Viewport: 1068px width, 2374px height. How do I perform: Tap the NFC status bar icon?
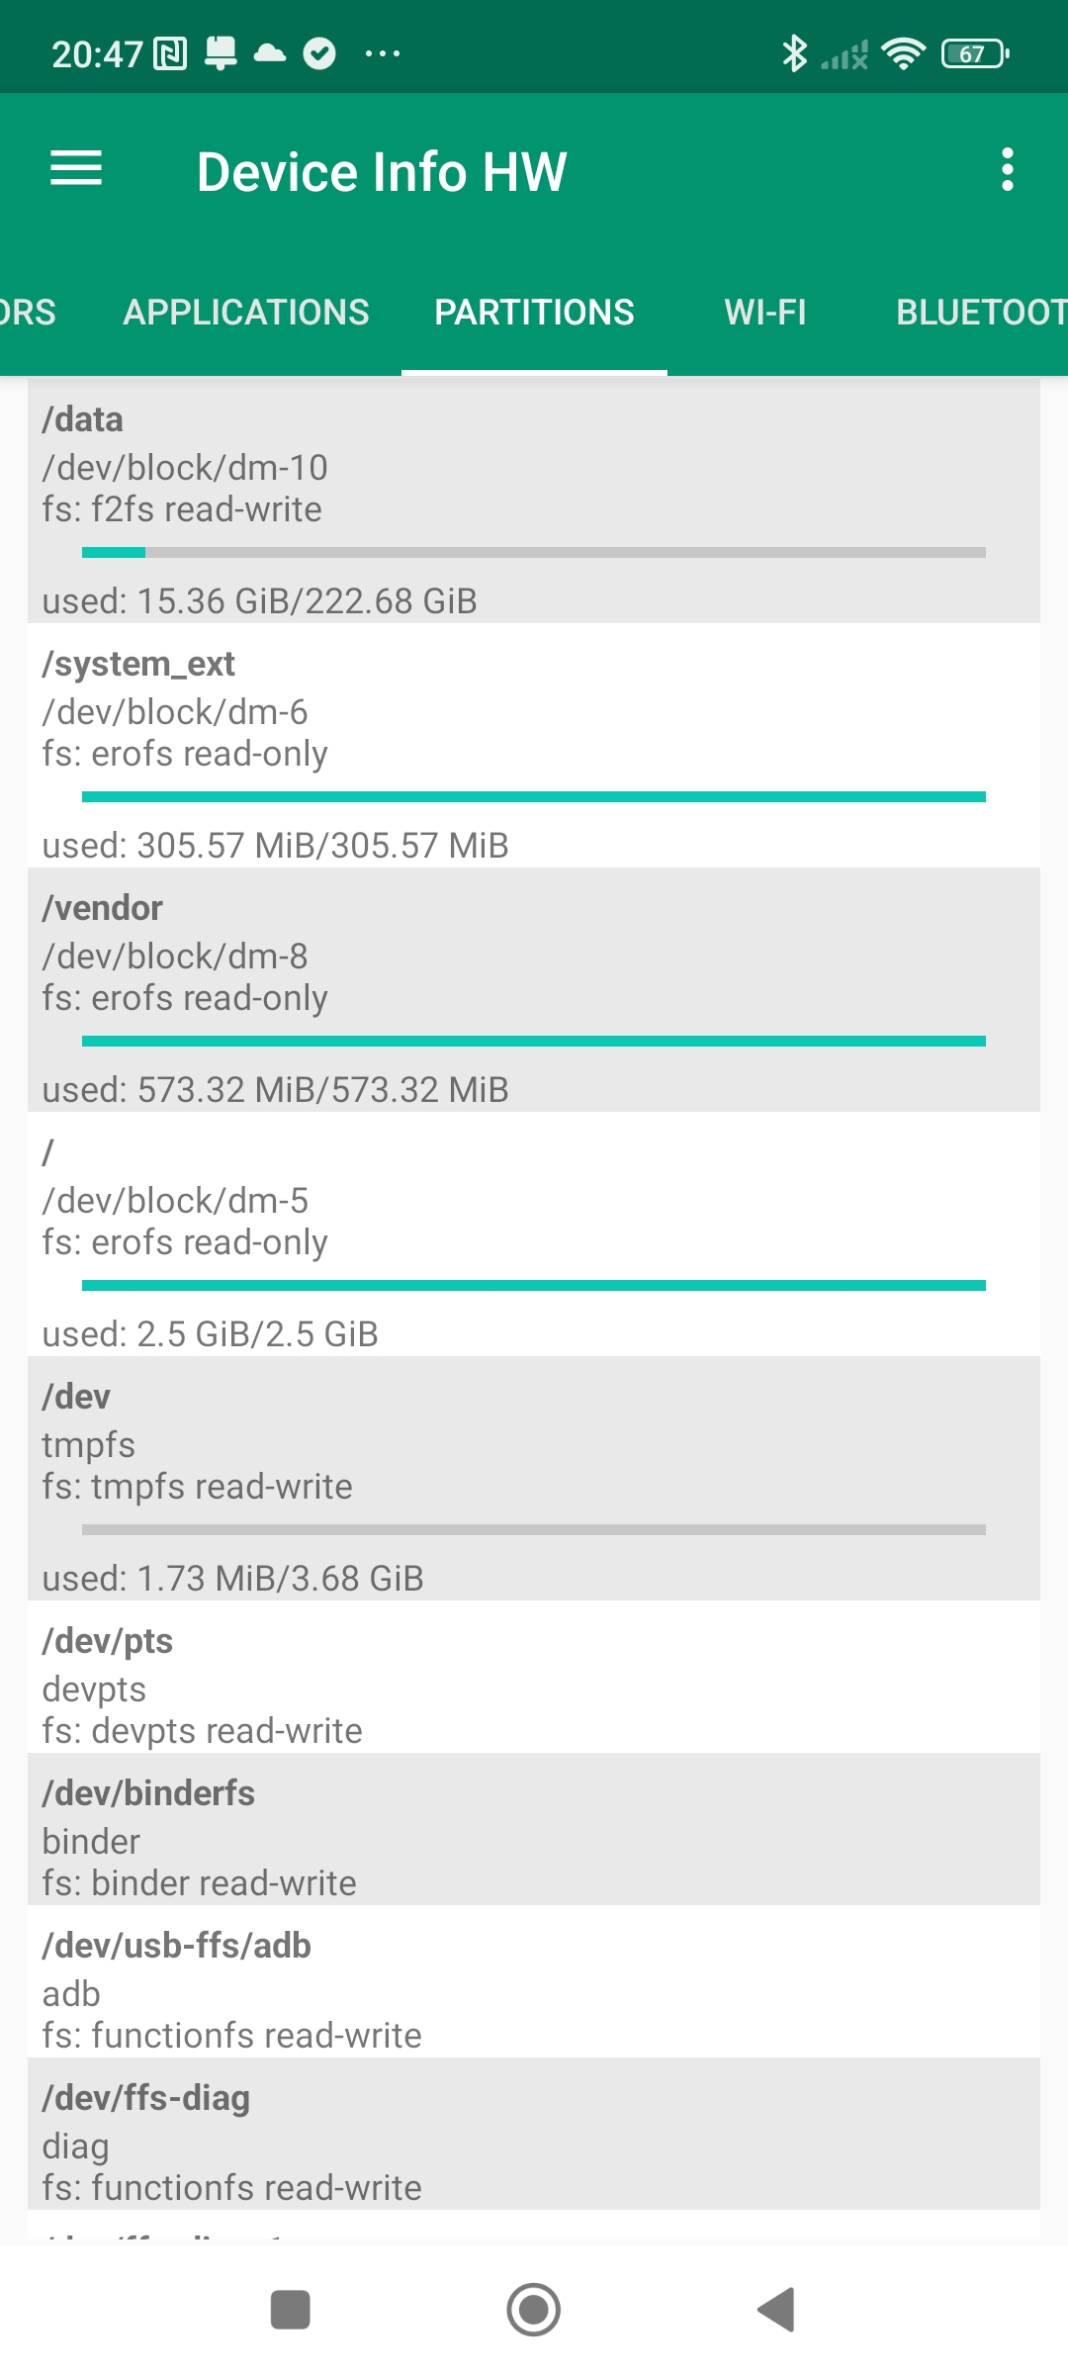point(170,53)
